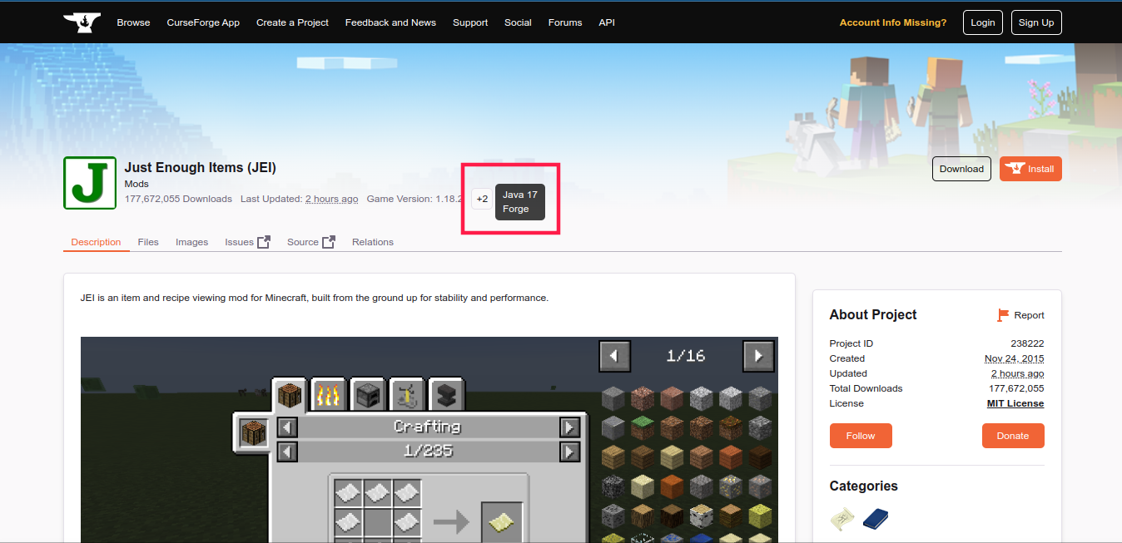The image size is (1122, 543).
Task: Select the brewing stand recipe tab icon
Action: [x=407, y=395]
